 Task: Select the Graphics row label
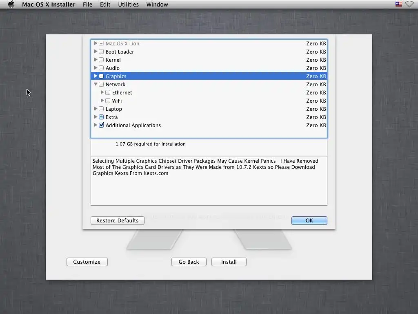tap(116, 76)
